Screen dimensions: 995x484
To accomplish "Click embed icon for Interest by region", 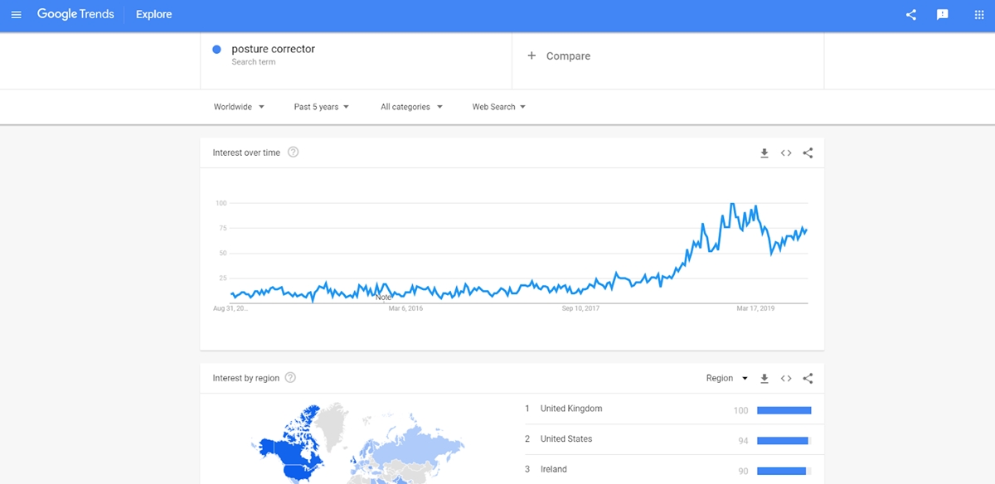I will (x=786, y=379).
